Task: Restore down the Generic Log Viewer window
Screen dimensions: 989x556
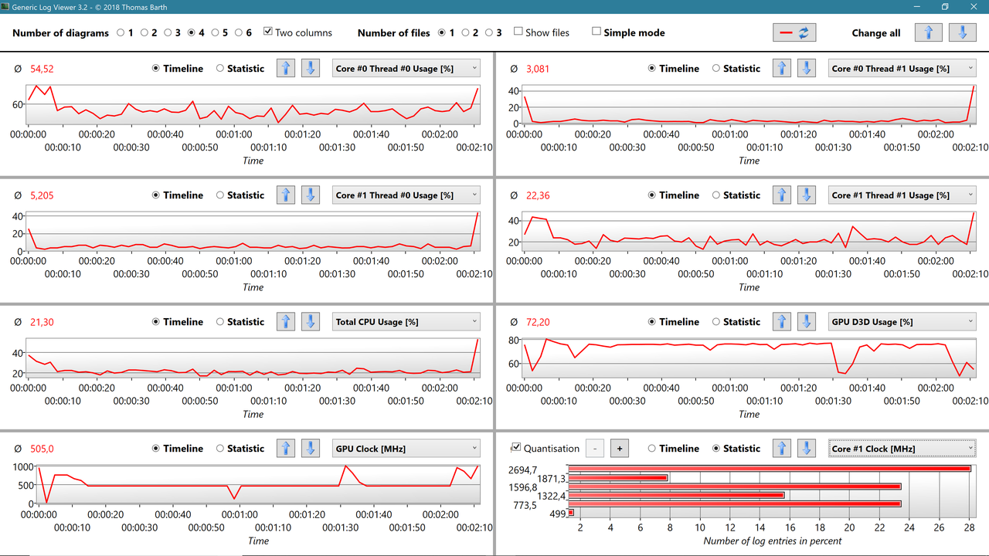Action: coord(944,7)
